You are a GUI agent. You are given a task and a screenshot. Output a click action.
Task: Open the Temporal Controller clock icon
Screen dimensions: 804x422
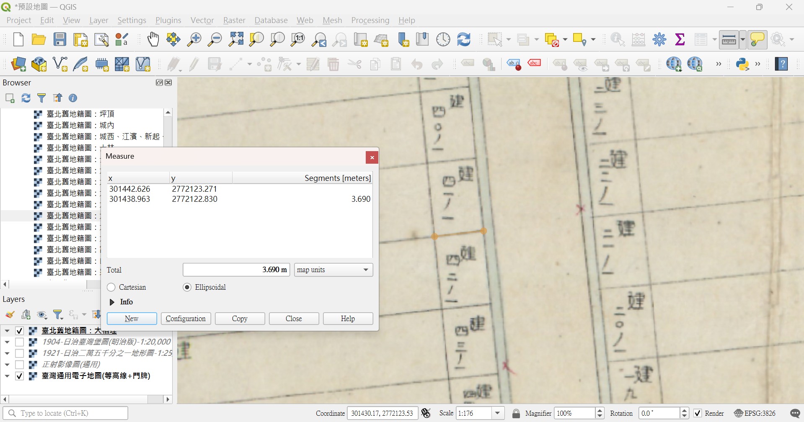pyautogui.click(x=443, y=39)
